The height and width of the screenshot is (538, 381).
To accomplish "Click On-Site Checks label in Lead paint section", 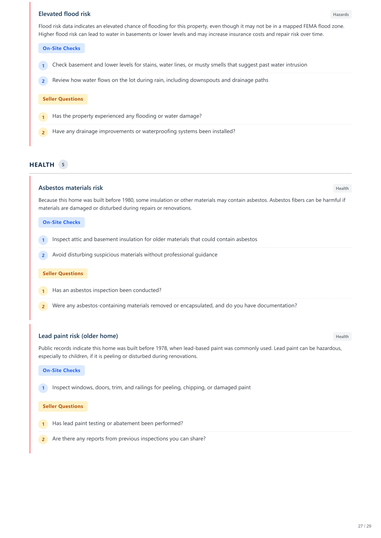I will (61, 371).
